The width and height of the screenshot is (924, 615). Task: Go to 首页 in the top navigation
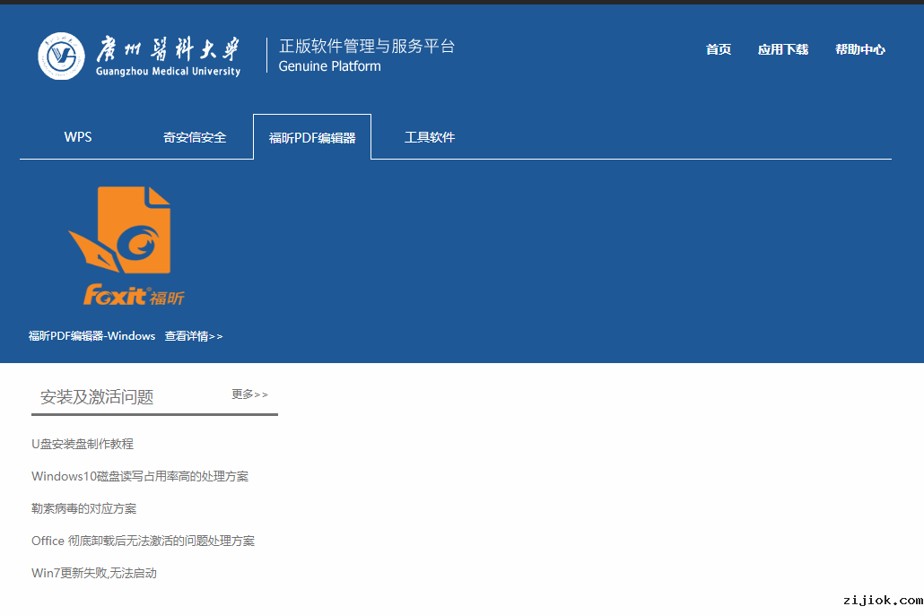718,49
